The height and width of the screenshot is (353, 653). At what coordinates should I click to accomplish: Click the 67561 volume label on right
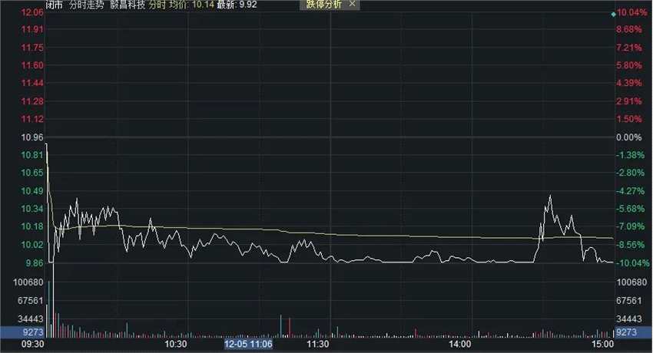tap(629, 301)
